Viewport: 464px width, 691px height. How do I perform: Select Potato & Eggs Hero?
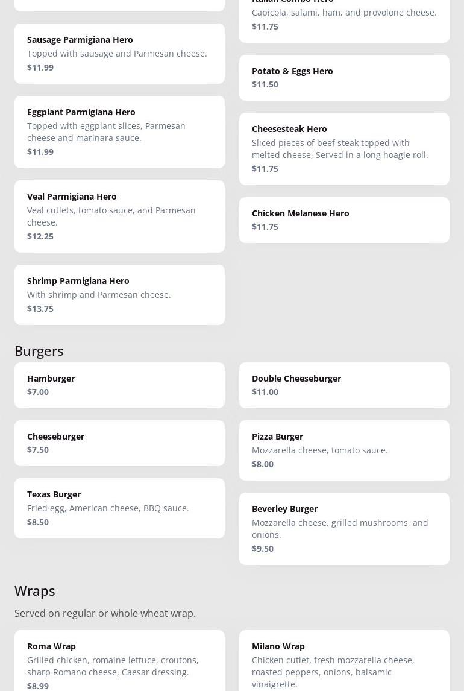pyautogui.click(x=344, y=78)
